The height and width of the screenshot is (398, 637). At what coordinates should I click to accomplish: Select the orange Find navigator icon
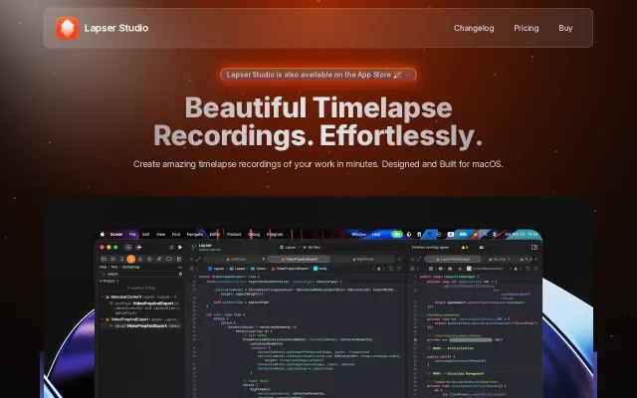pyautogui.click(x=130, y=259)
